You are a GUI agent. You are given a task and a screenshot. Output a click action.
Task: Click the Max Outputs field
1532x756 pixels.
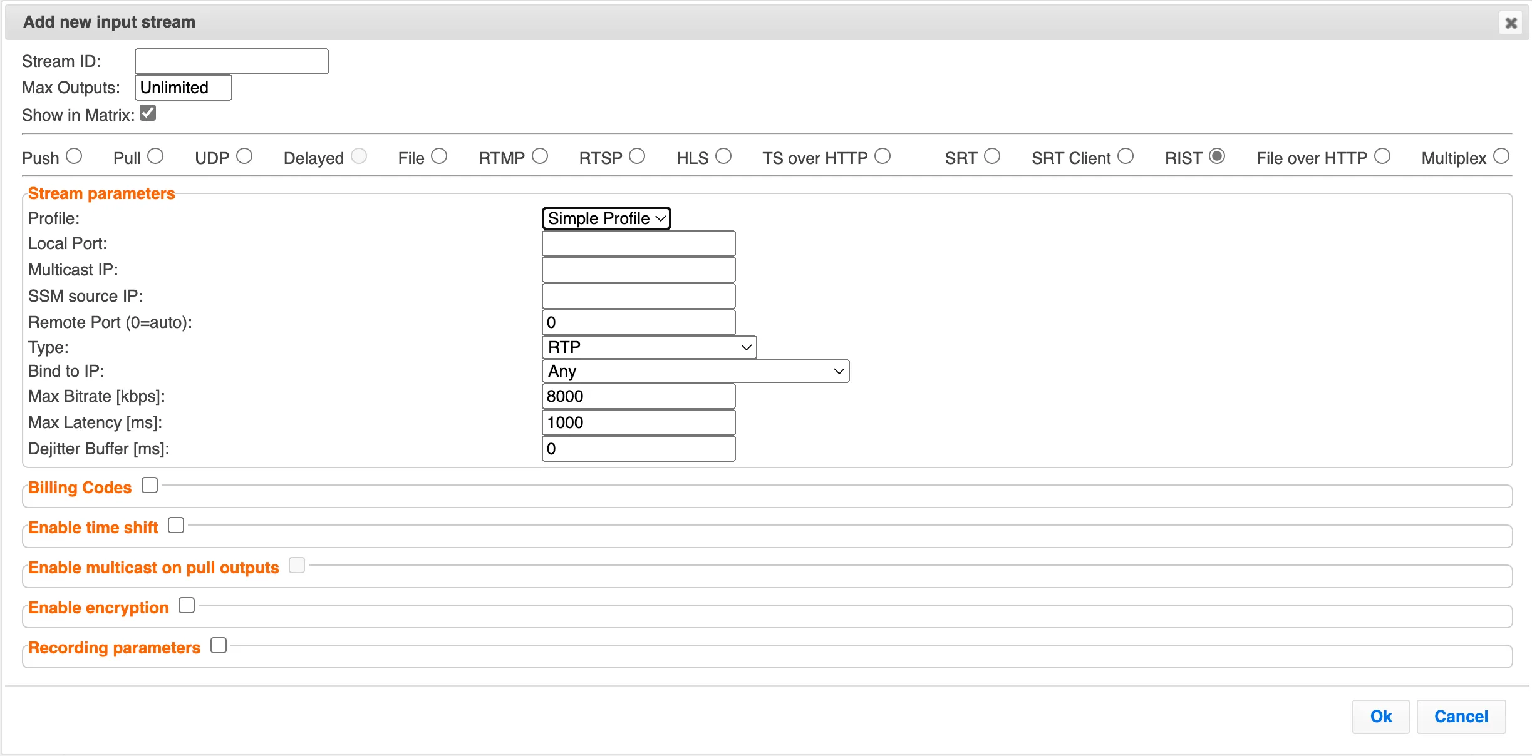pyautogui.click(x=184, y=88)
